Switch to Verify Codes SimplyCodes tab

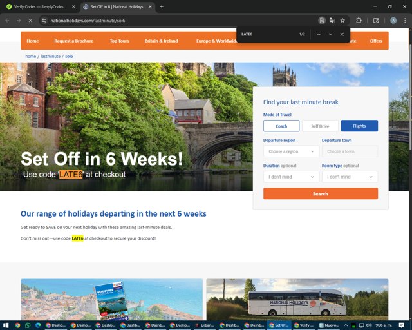[x=39, y=7]
